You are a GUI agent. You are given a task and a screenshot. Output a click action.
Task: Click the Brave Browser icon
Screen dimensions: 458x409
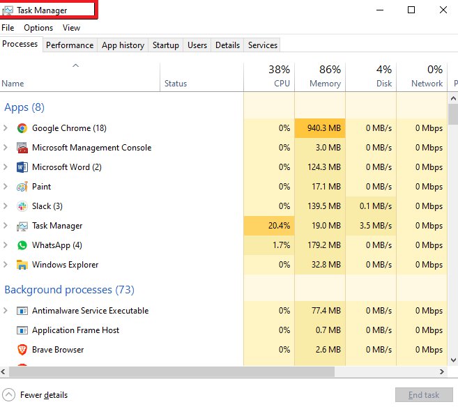coord(22,350)
